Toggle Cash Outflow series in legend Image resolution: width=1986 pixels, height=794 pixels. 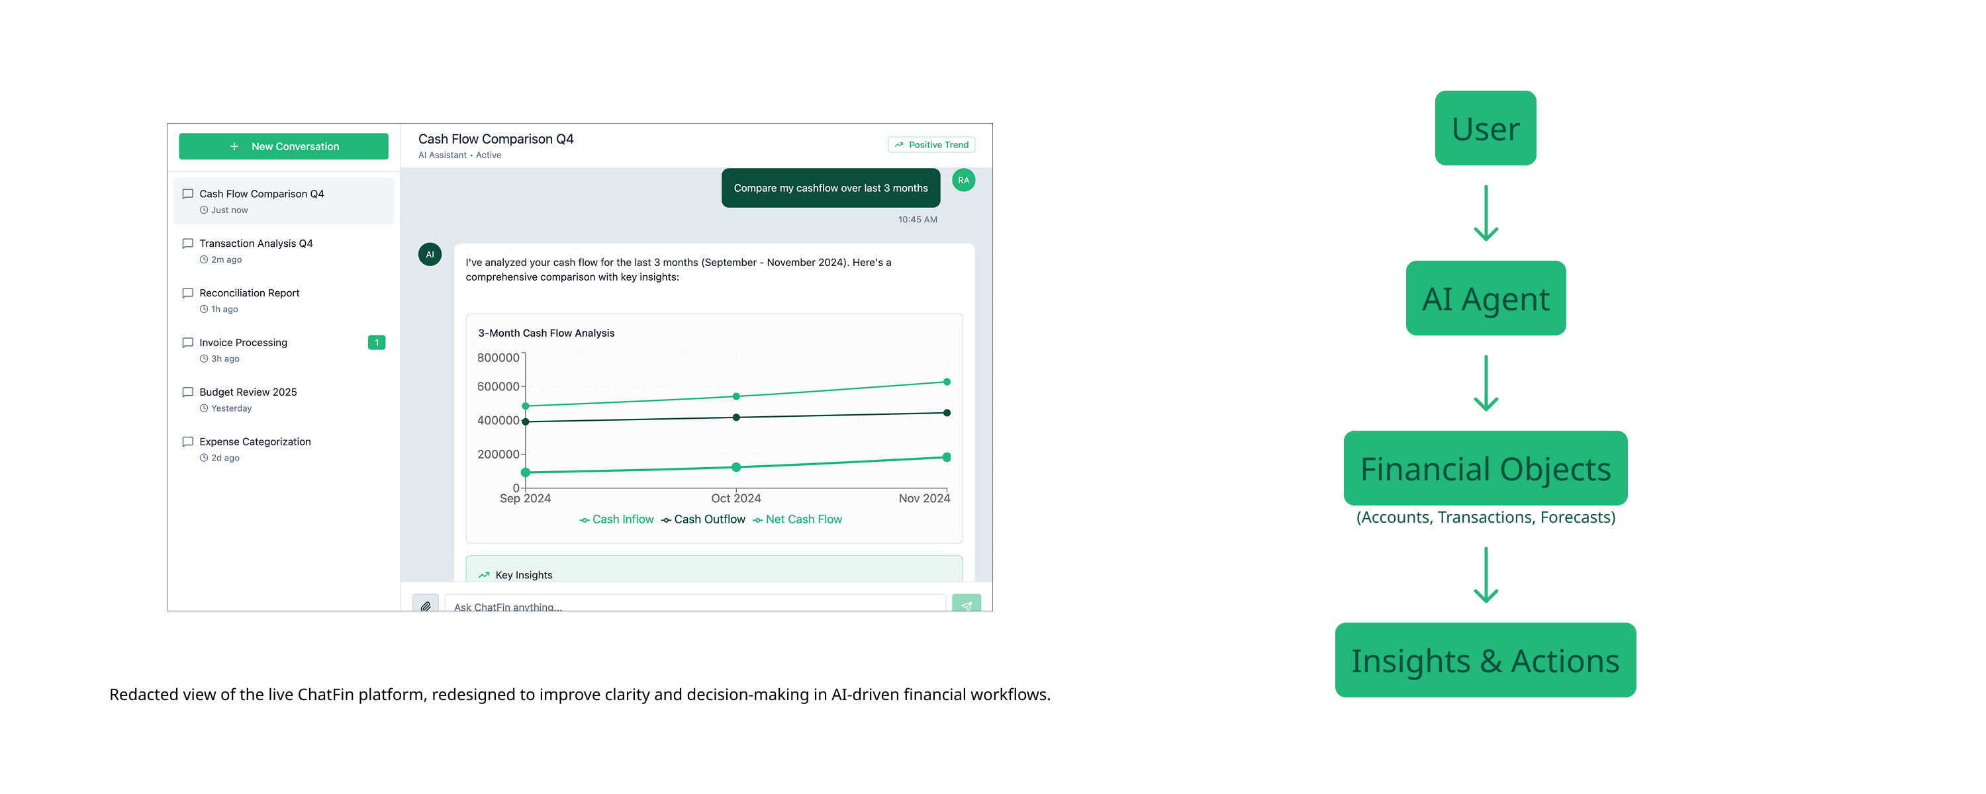(x=703, y=519)
